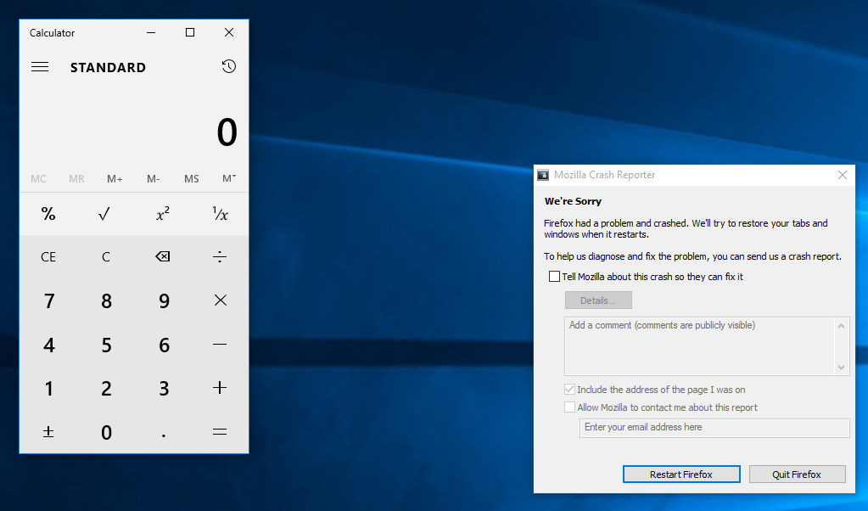The width and height of the screenshot is (868, 511).
Task: Click the multiply operator key
Action: 220,300
